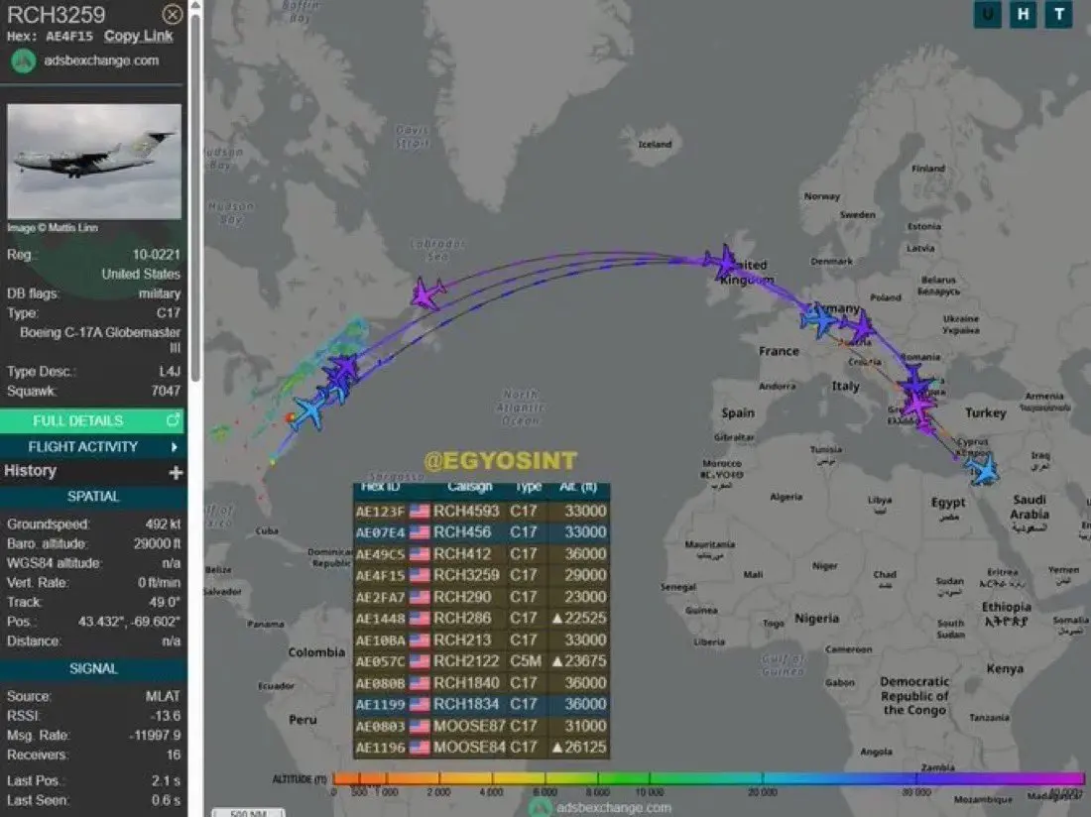The height and width of the screenshot is (817, 1091).
Task: Sort table by Alt. (ft) column header
Action: pyautogui.click(x=577, y=488)
